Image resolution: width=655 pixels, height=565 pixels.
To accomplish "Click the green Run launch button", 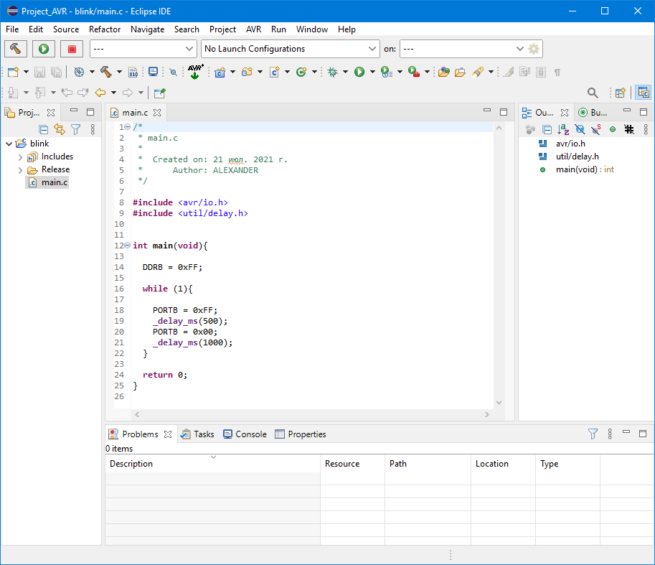I will tap(44, 49).
